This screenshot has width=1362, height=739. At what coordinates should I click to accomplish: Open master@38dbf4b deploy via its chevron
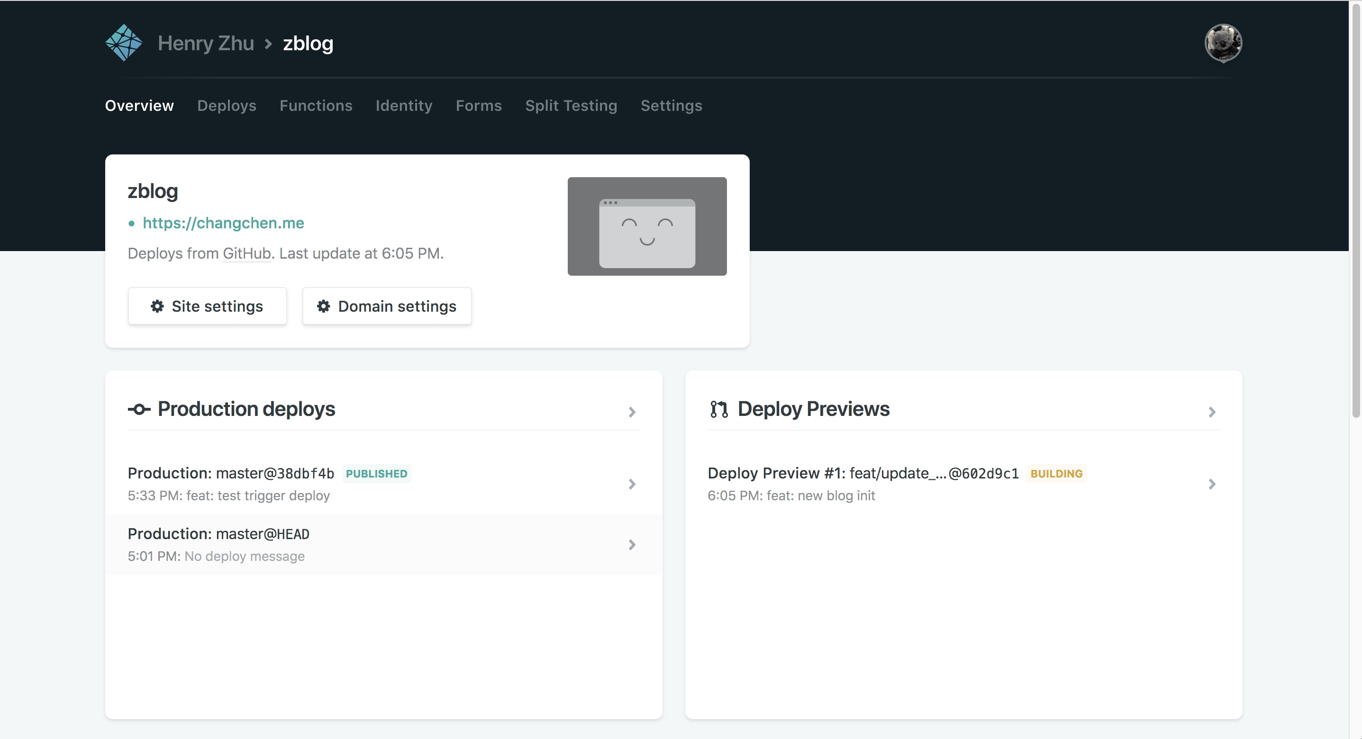click(x=632, y=484)
